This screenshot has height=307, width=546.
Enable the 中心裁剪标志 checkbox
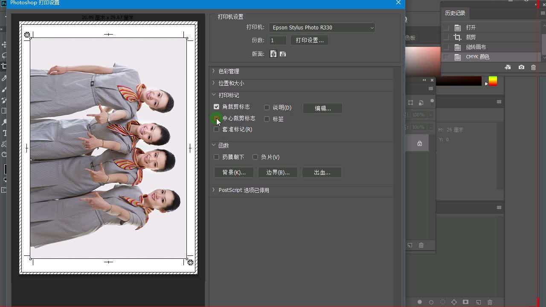tap(216, 118)
